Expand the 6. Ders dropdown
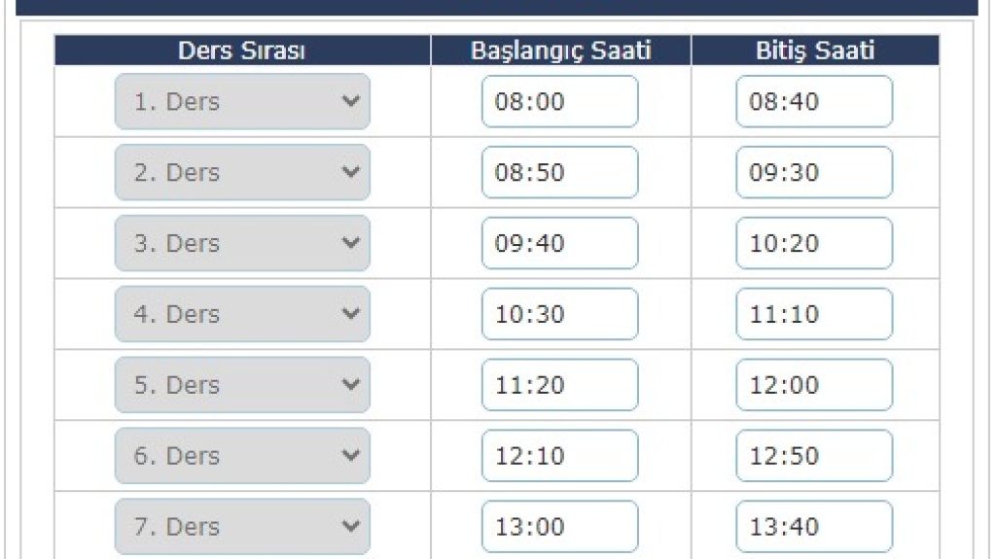The width and height of the screenshot is (996, 559). pyautogui.click(x=242, y=455)
